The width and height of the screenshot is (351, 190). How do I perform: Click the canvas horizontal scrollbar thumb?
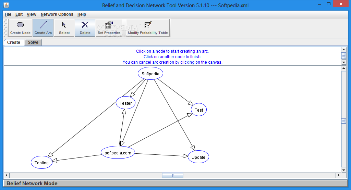pyautogui.click(x=172, y=176)
